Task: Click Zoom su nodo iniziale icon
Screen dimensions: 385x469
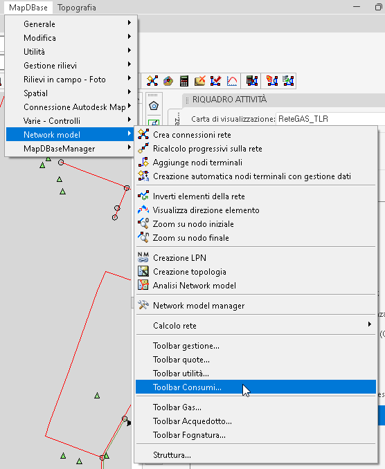Action: 143,223
